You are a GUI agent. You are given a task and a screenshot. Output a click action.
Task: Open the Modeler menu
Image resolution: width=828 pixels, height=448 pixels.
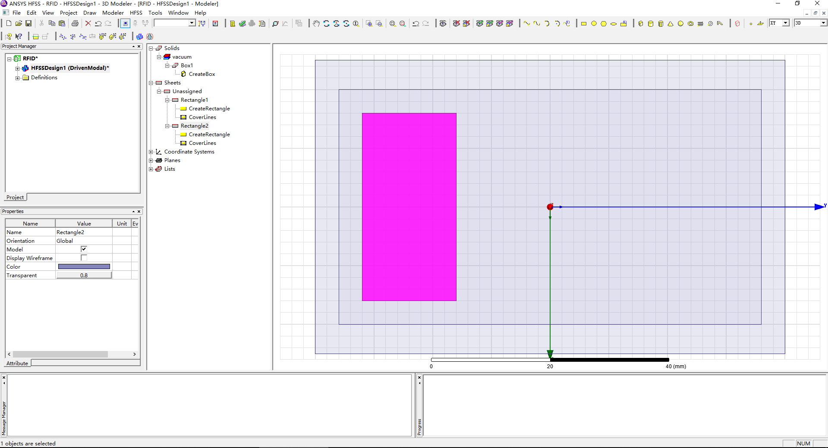tap(113, 13)
